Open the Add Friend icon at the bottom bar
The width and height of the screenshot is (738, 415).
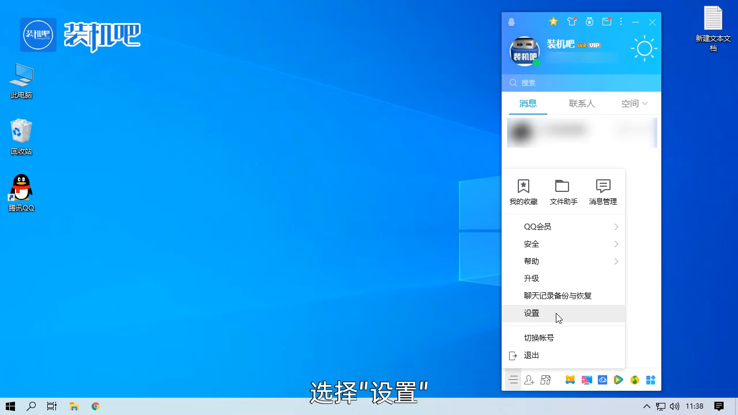[529, 380]
